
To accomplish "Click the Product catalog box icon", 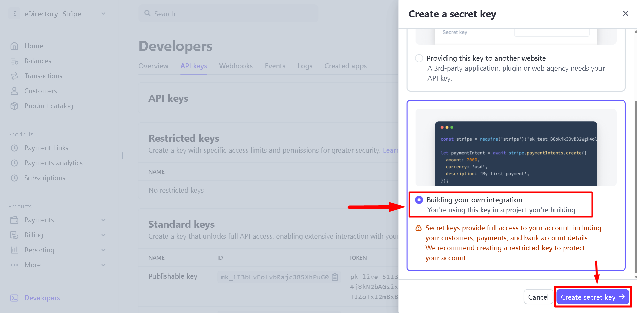I will point(14,106).
